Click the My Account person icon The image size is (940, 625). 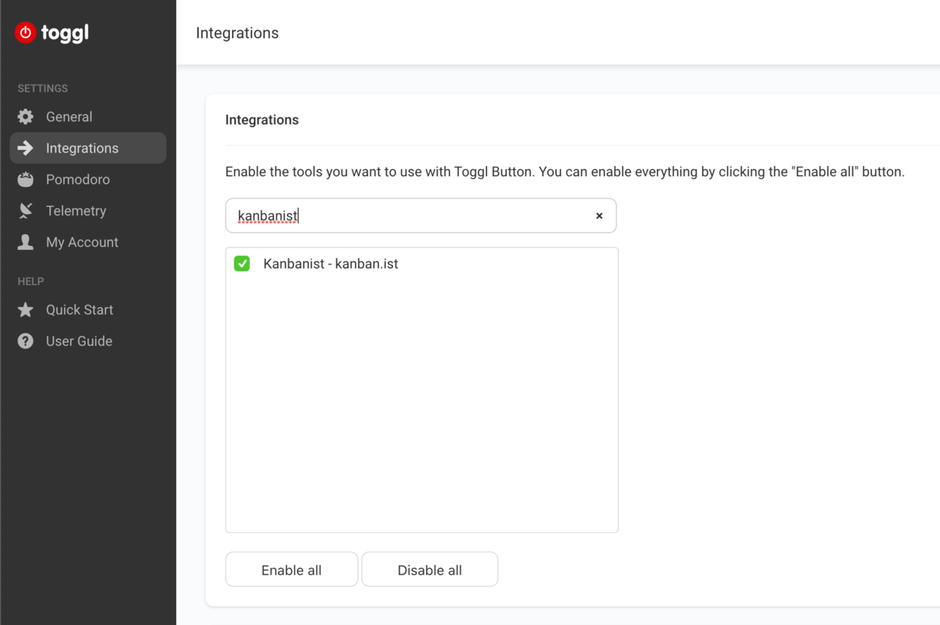tap(26, 242)
